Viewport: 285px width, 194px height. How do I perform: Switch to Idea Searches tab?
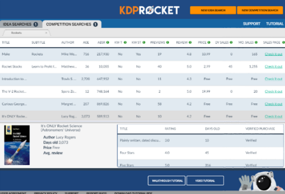pyautogui.click(x=21, y=24)
